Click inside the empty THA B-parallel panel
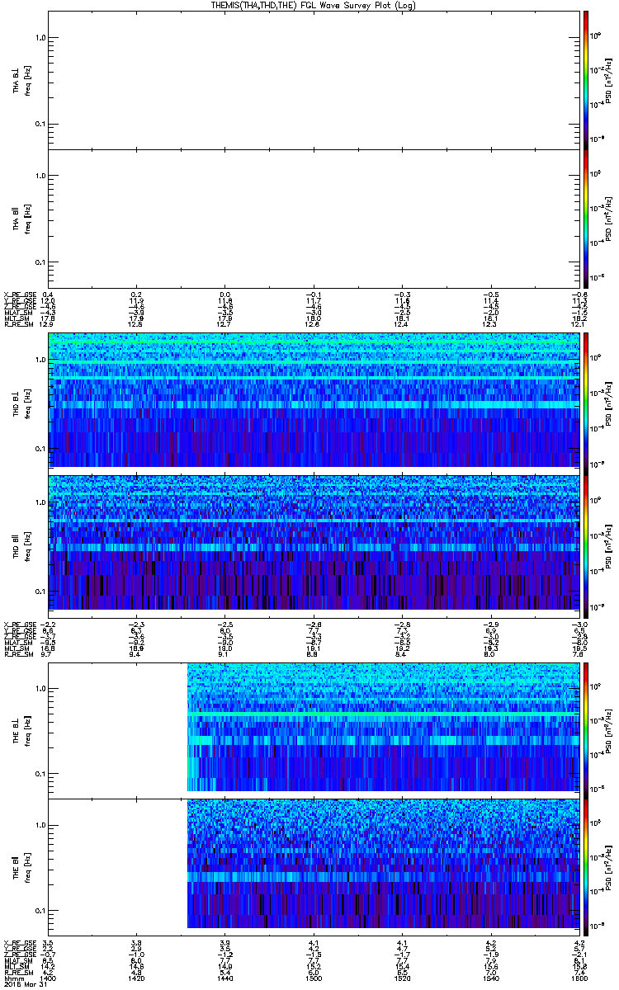The height and width of the screenshot is (990, 619). [314, 218]
